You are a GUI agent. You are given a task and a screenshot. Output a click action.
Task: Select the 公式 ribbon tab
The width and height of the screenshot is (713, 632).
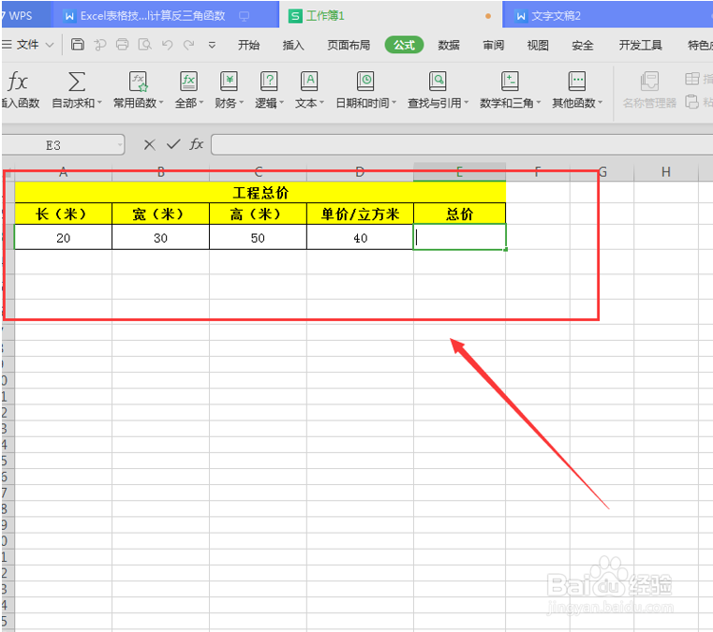coord(404,45)
